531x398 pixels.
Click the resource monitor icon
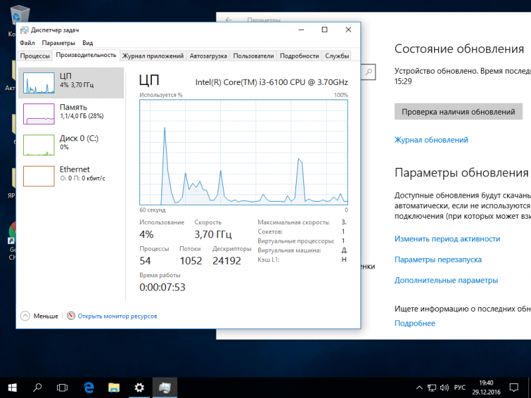tap(71, 316)
